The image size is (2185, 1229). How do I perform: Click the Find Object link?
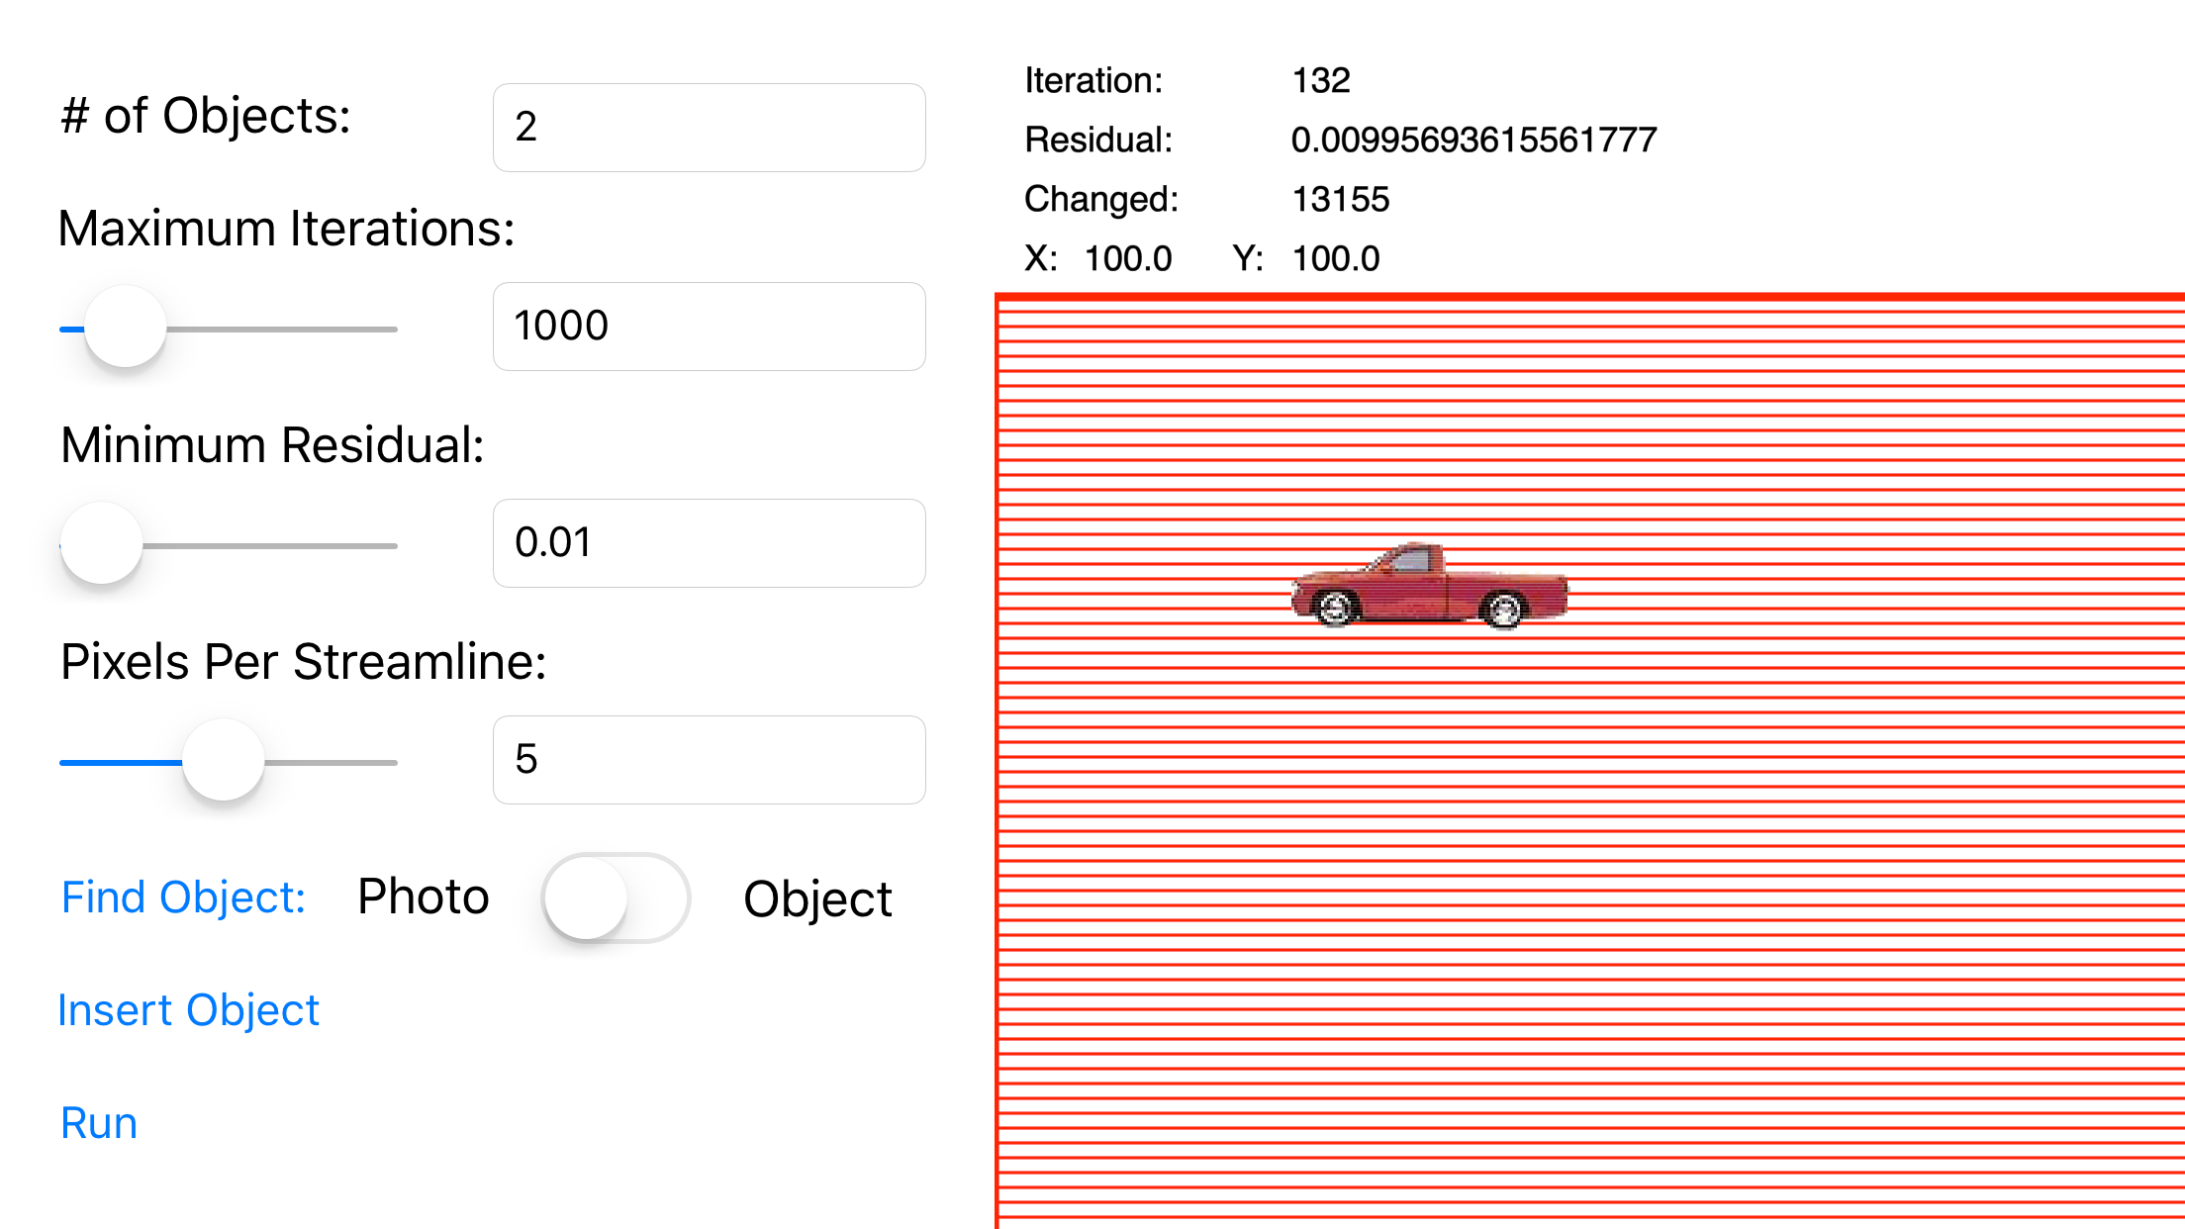coord(183,898)
